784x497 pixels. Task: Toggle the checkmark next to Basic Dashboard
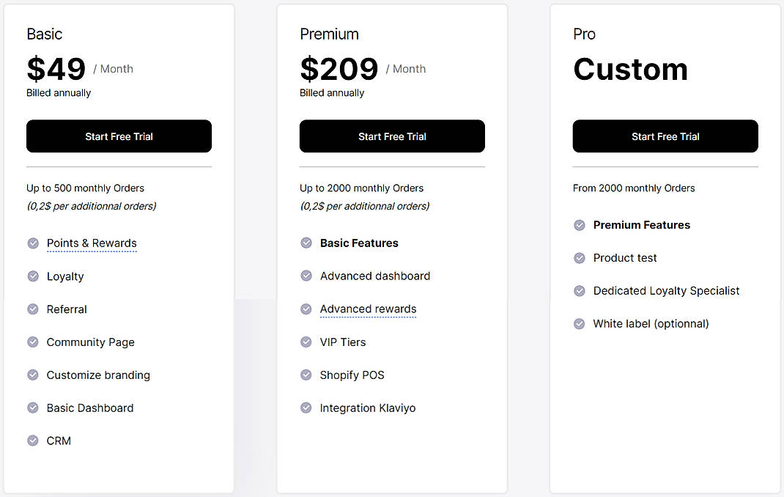33,408
